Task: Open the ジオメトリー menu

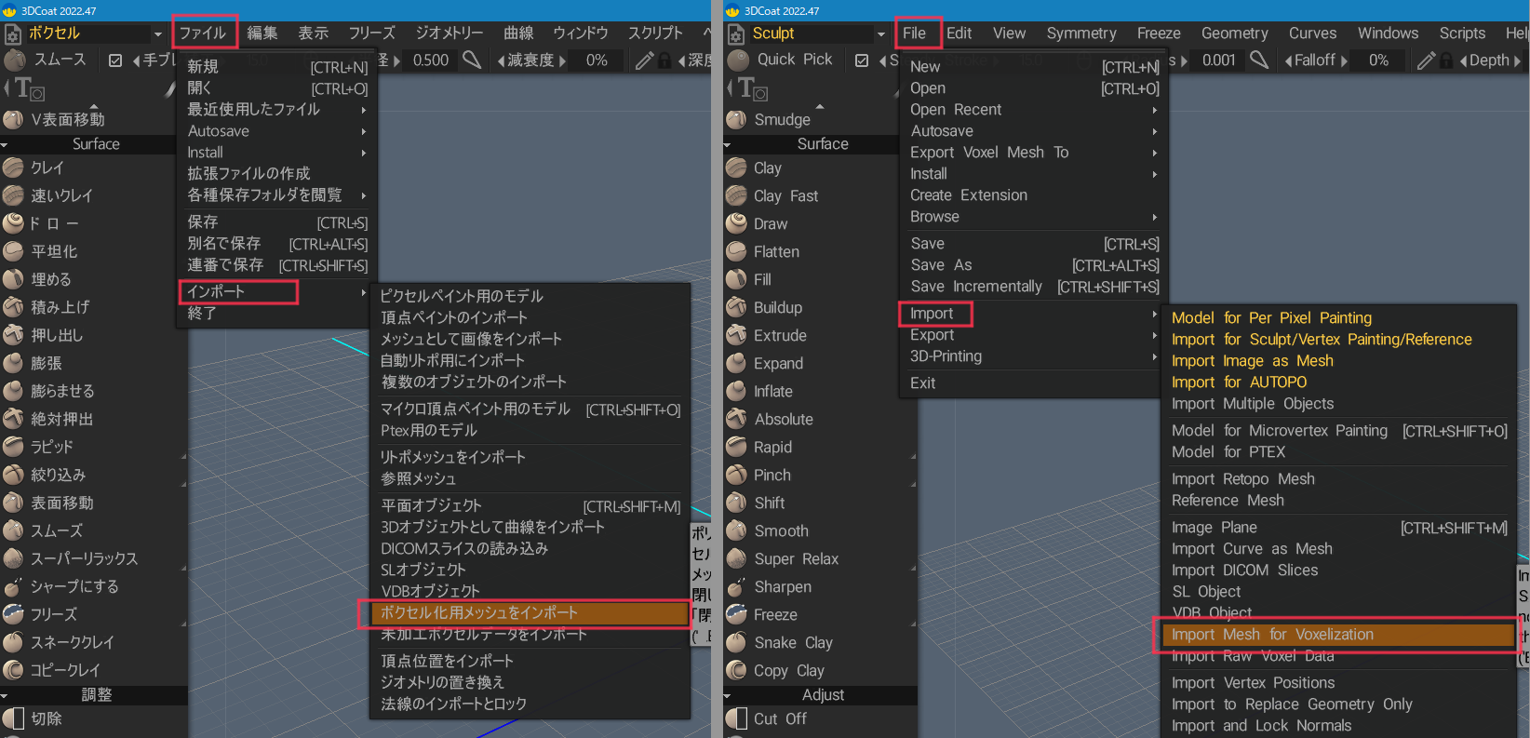Action: pyautogui.click(x=450, y=33)
